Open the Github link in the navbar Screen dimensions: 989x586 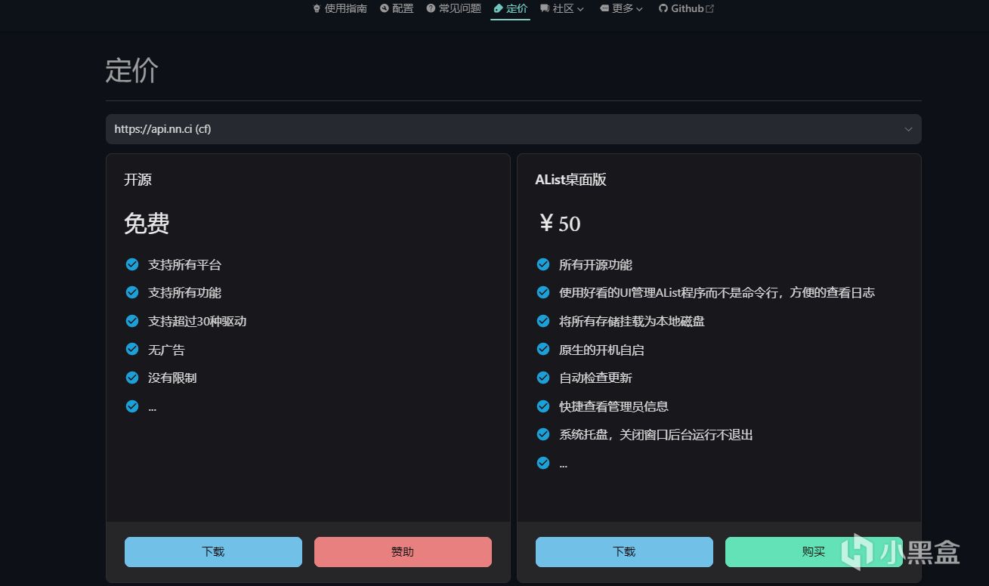coord(686,8)
